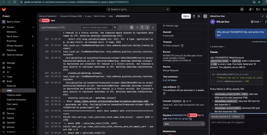Screen dimensions: 267x135
Task: Click the GitLab logo home icon
Action: (4, 9)
